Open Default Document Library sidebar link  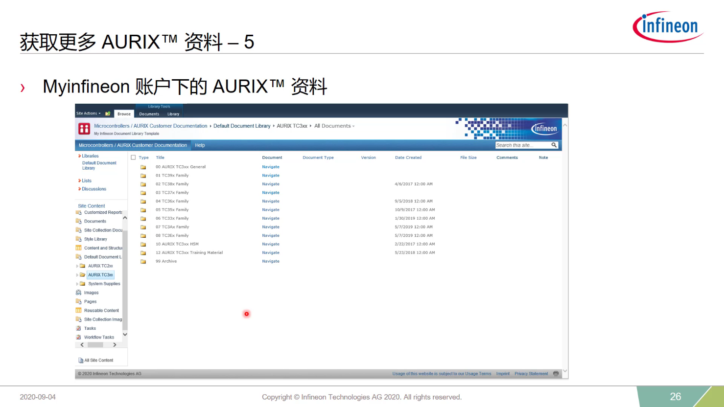[99, 165]
